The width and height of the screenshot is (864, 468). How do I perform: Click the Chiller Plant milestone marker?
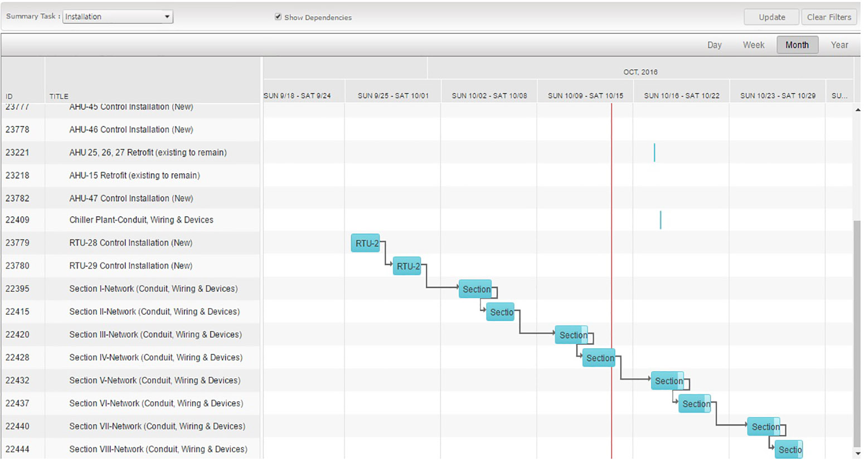click(x=661, y=220)
